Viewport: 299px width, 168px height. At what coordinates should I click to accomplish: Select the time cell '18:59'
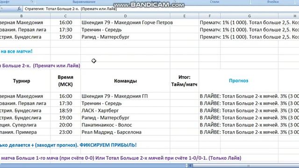65,111
